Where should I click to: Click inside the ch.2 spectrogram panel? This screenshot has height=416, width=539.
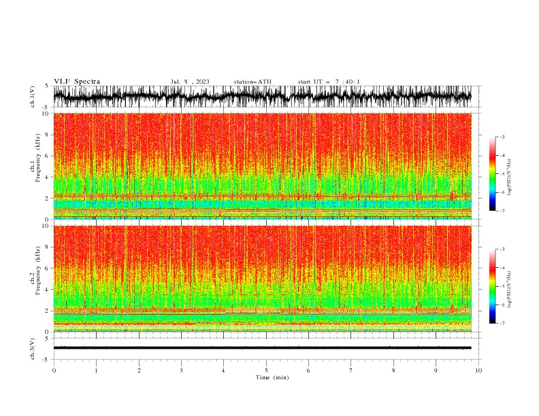(x=262, y=279)
